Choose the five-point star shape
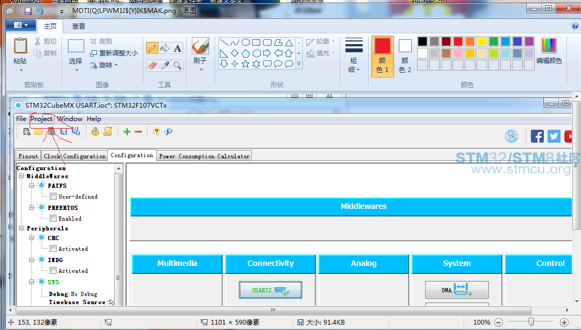This screenshot has height=330, width=581. click(245, 64)
